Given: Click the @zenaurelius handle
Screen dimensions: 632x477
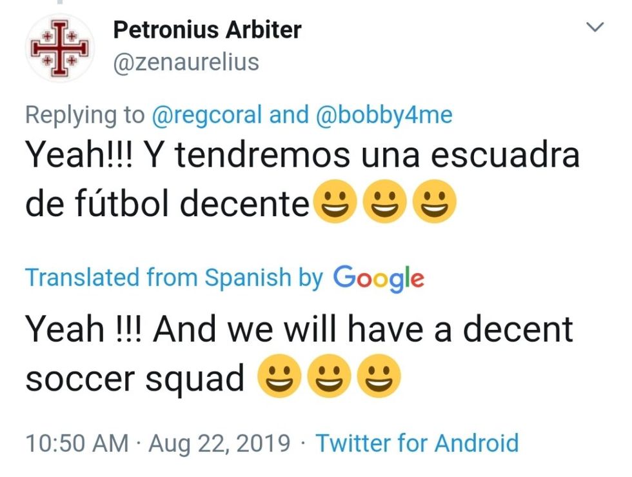Looking at the screenshot, I should coord(186,63).
